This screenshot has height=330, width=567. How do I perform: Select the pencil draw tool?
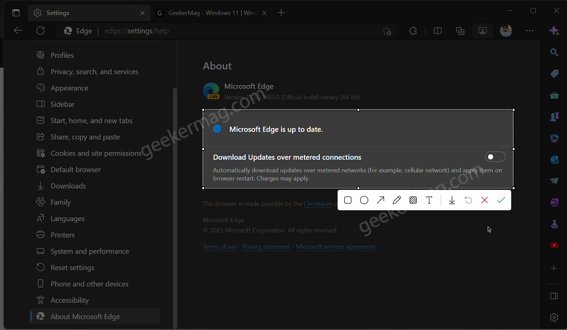point(397,200)
